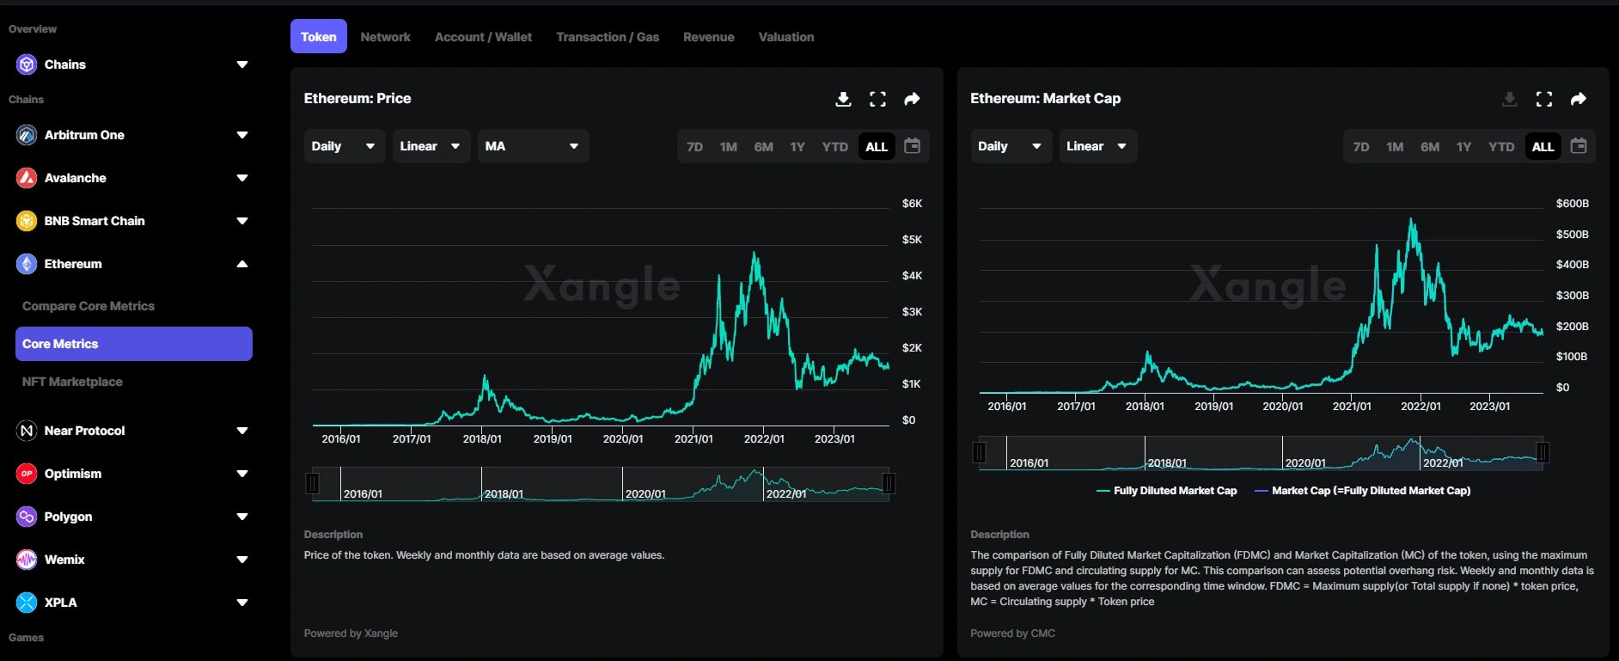
Task: Expand the BNB Smart Chain submenu arrow
Action: 242,221
